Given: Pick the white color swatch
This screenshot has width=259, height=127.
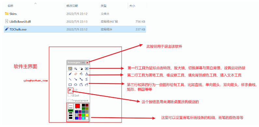Looking at the screenshot, I should click(87, 118).
